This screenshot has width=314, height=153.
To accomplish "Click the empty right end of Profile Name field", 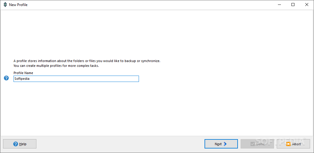I will click(120, 79).
